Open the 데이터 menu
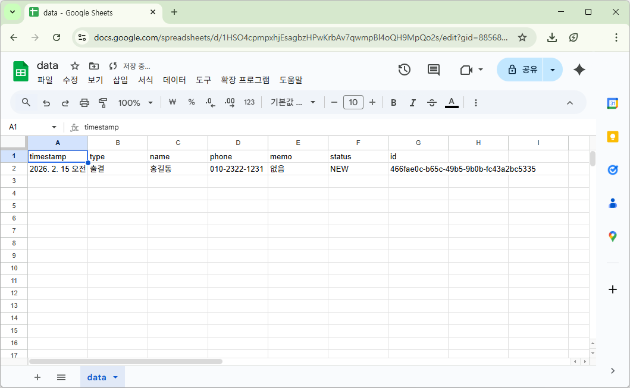This screenshot has height=388, width=630. click(x=174, y=80)
